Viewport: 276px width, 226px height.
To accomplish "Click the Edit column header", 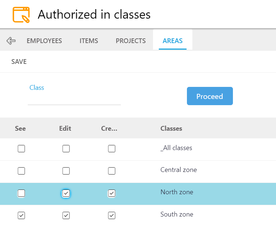I will (65, 128).
